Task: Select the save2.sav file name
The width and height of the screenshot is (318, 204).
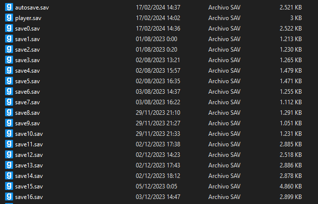Action: click(x=27, y=49)
